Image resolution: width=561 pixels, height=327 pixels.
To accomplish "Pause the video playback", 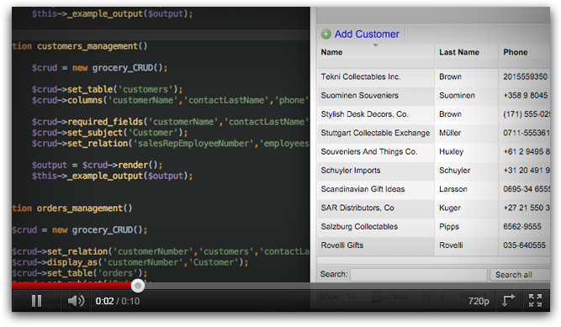I will [36, 301].
